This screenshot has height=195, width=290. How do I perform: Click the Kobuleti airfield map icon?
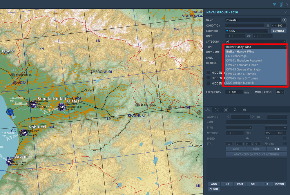click(x=24, y=133)
